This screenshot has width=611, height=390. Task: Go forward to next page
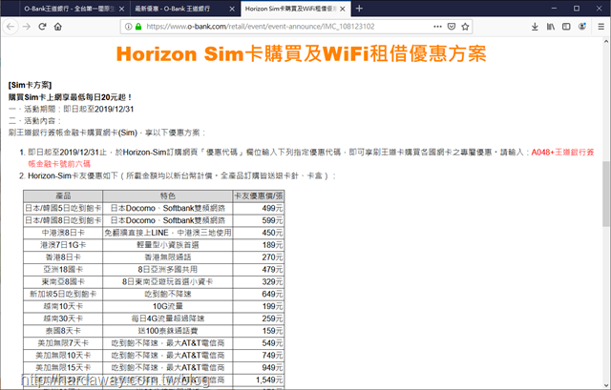pos(27,27)
